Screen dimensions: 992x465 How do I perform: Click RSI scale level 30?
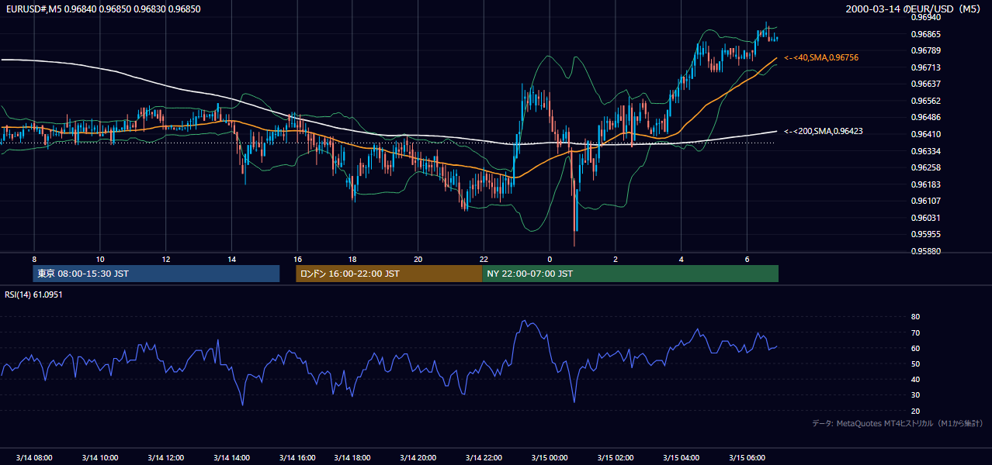[915, 395]
